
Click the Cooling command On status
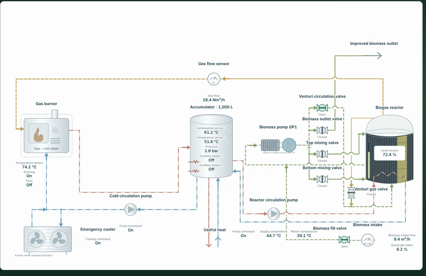98,243
